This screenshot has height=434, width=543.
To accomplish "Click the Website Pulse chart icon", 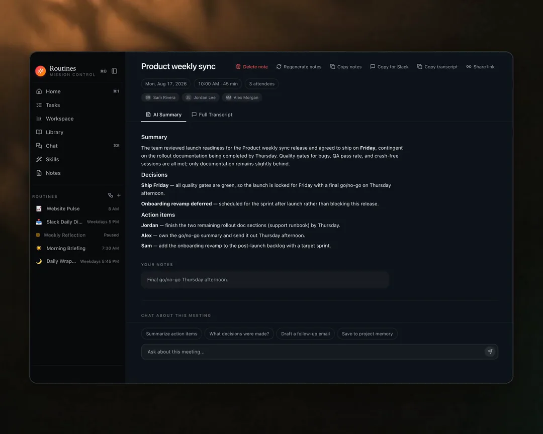I will 39,208.
